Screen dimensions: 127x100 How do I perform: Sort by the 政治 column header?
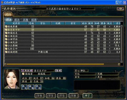click(x=84, y=23)
